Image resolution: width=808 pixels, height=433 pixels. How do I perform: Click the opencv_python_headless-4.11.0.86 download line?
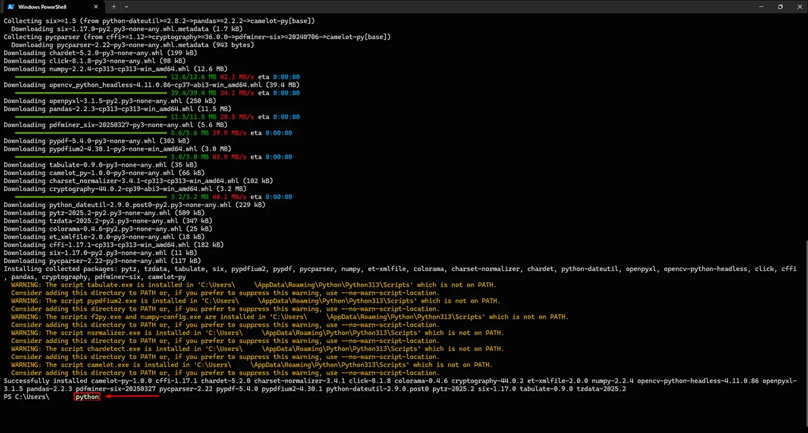coord(151,85)
